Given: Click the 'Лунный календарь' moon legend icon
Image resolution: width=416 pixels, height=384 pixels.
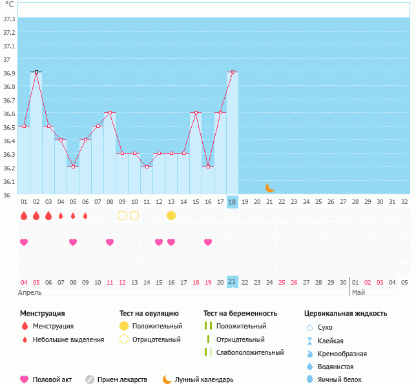Looking at the screenshot, I should click(x=167, y=379).
